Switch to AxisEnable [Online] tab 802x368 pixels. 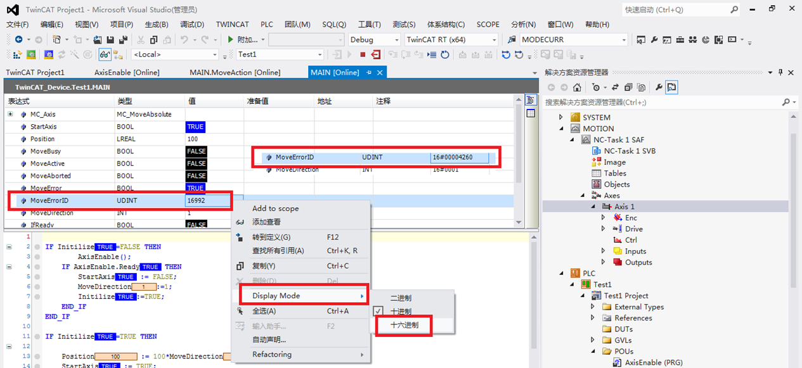tap(127, 72)
